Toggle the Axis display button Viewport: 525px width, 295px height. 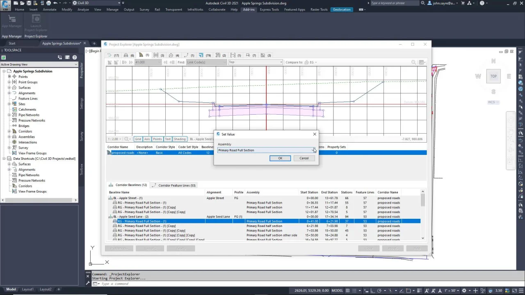(147, 139)
